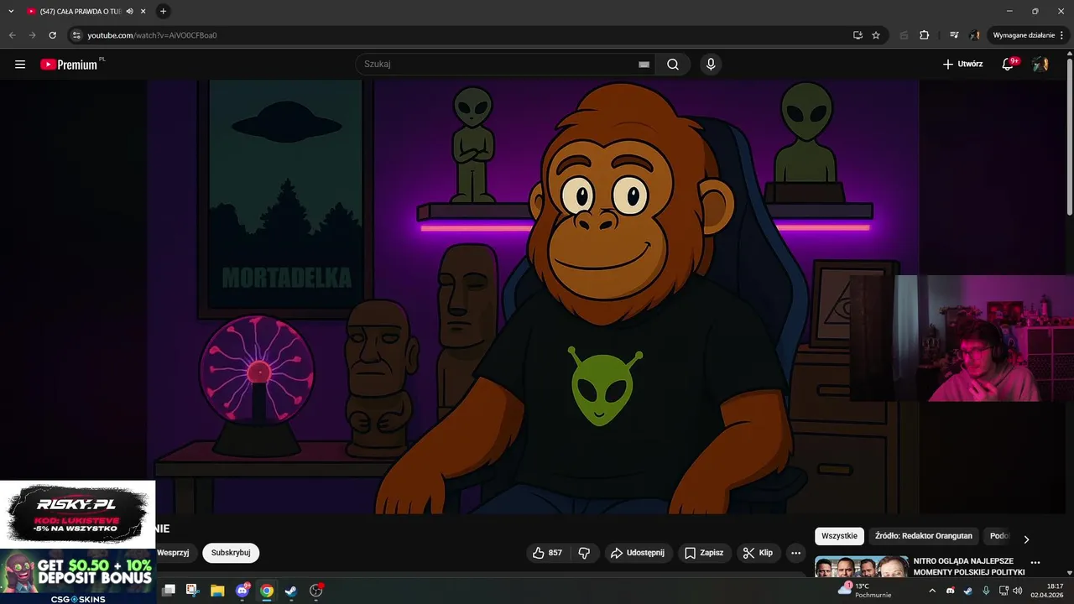
Task: Select the Wszystkie filter chip
Action: [x=839, y=536]
